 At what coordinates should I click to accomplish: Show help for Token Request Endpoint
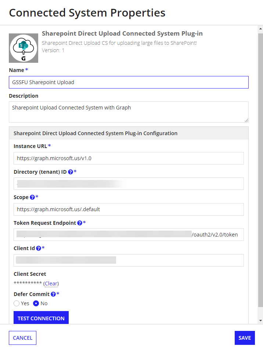[80, 223]
